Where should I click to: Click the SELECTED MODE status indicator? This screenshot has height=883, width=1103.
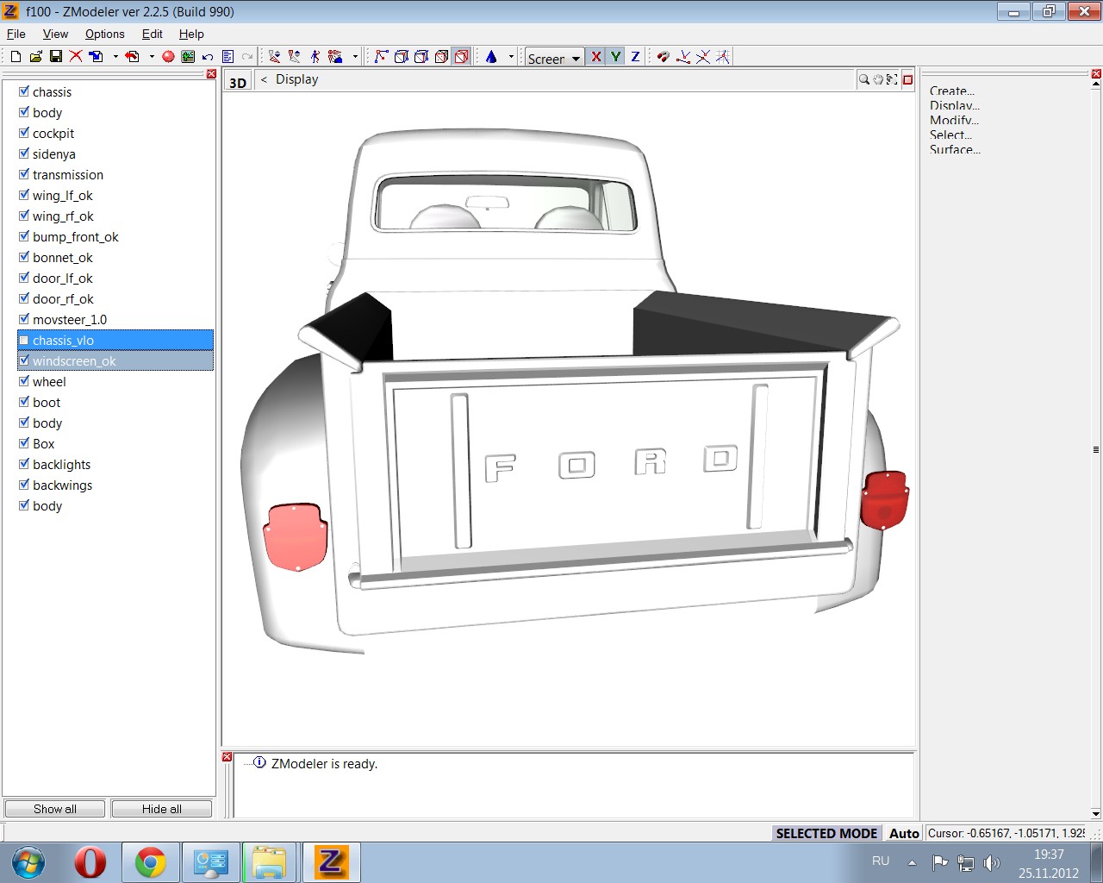(826, 833)
